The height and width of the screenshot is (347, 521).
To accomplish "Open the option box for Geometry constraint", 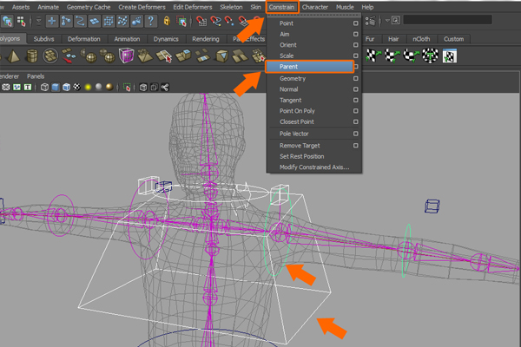I will pyautogui.click(x=355, y=78).
